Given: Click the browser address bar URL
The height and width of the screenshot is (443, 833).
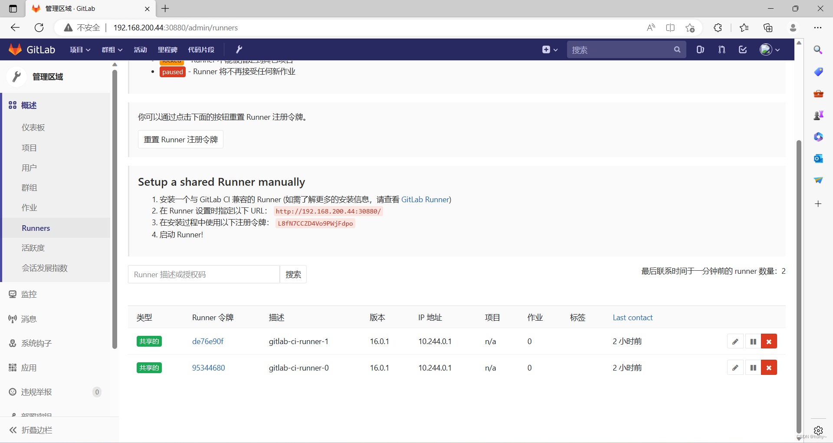Looking at the screenshot, I should click(176, 28).
